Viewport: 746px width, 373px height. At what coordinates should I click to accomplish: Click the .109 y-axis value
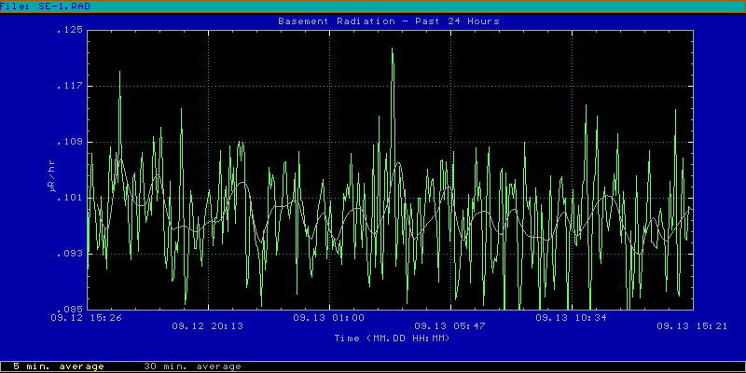click(69, 143)
